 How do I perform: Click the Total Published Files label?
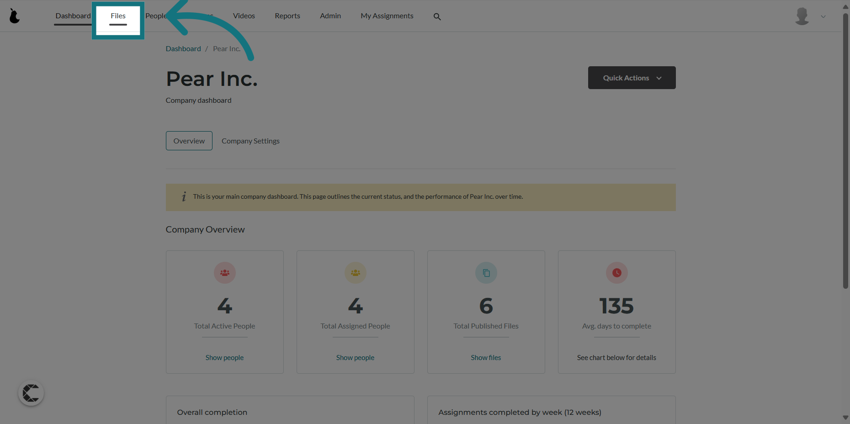[x=486, y=326]
